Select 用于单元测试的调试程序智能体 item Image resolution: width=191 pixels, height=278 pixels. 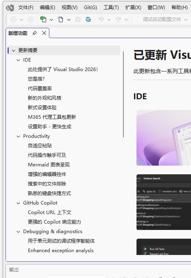pos(61,241)
